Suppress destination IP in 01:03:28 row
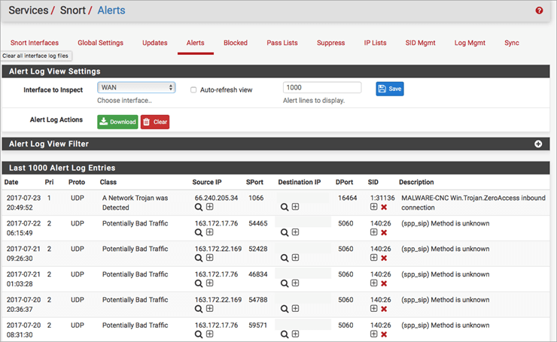Screen dimensions: 557x342 pyautogui.click(x=296, y=283)
